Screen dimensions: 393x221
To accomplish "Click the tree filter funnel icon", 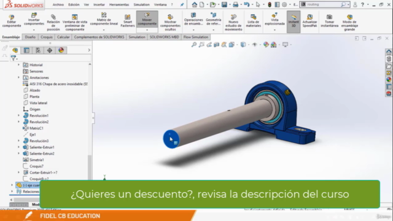I will click(14, 58).
